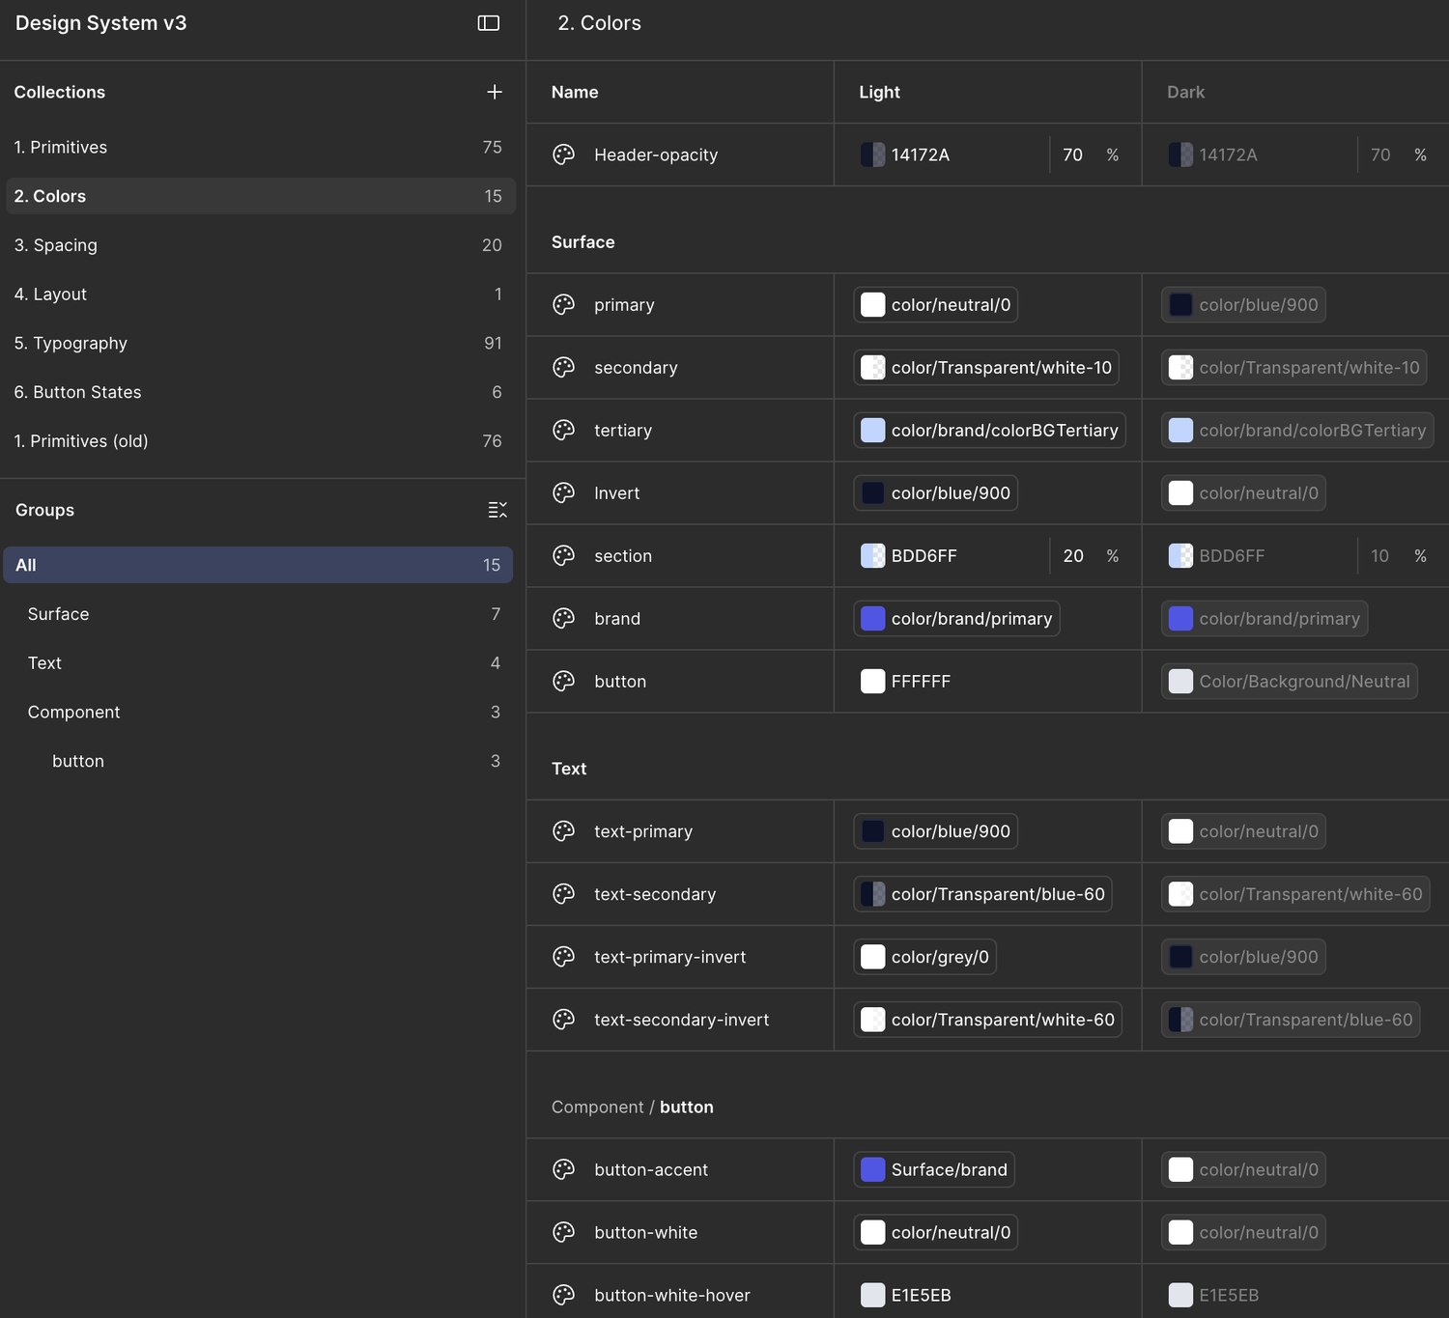Click palette icon for Invert variable
1449x1318 pixels.
(x=564, y=492)
